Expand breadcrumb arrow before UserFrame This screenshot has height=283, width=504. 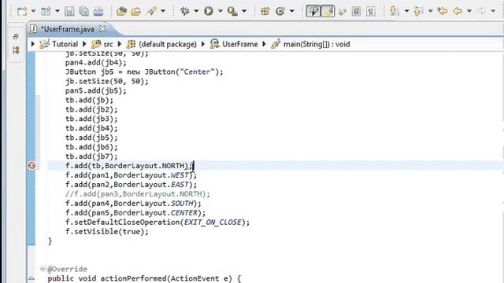203,44
